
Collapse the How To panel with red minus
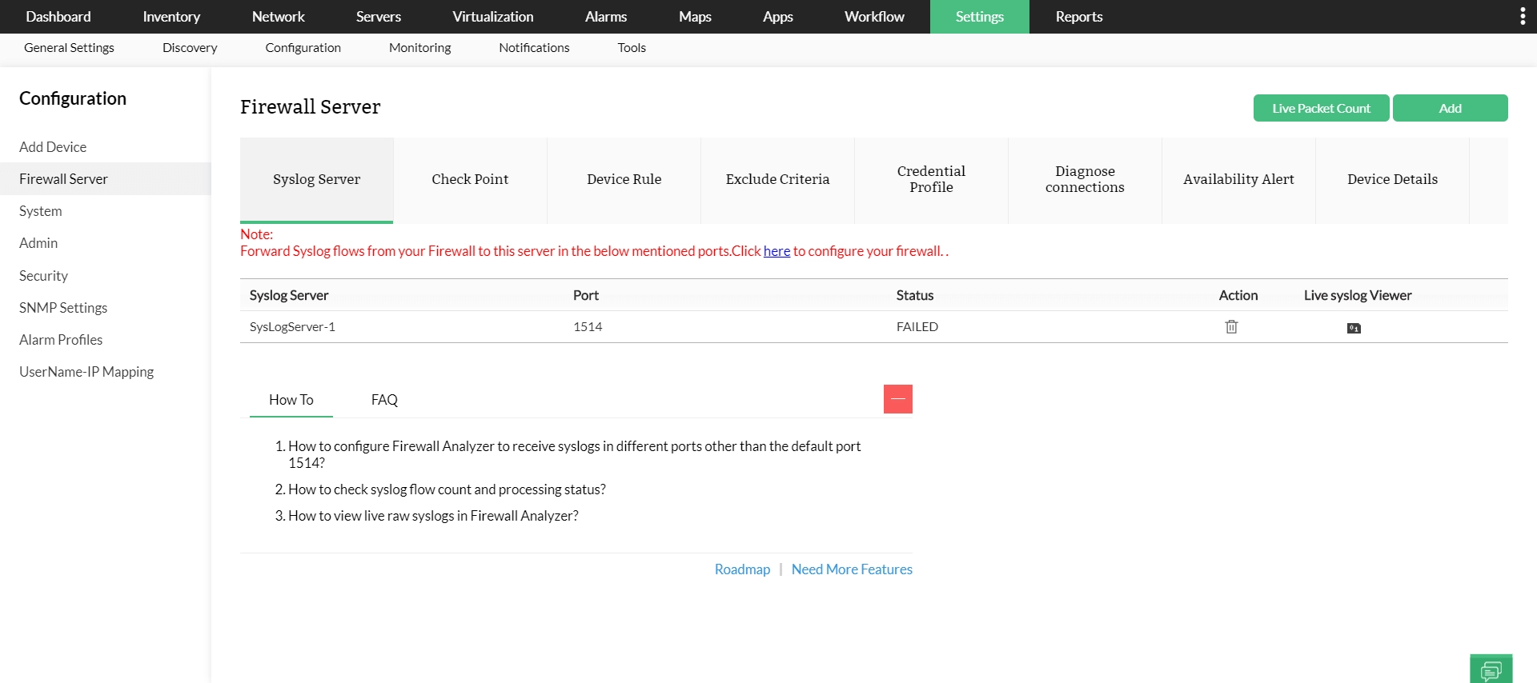coord(898,399)
